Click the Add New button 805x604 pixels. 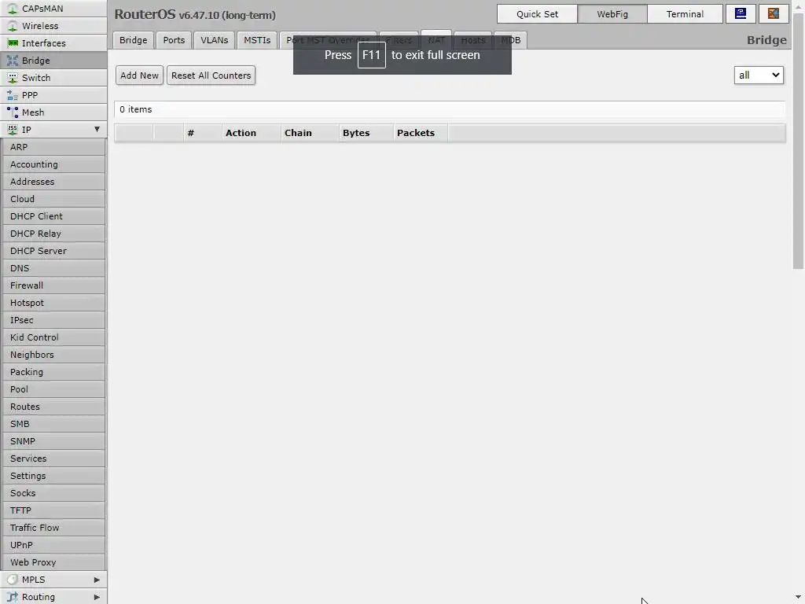(139, 75)
